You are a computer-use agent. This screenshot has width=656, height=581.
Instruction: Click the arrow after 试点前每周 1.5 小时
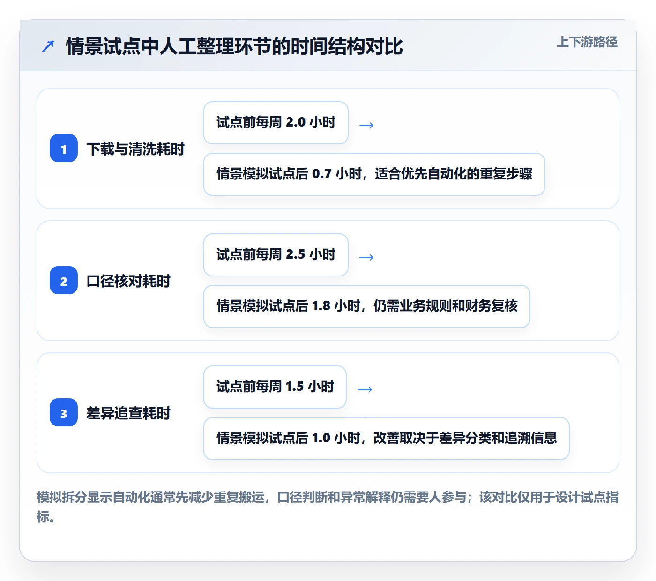click(365, 389)
